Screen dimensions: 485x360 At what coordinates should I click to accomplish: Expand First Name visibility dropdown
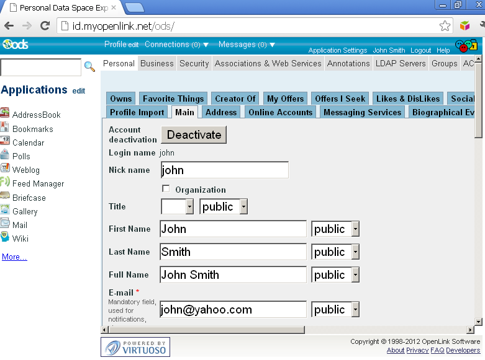coord(335,229)
